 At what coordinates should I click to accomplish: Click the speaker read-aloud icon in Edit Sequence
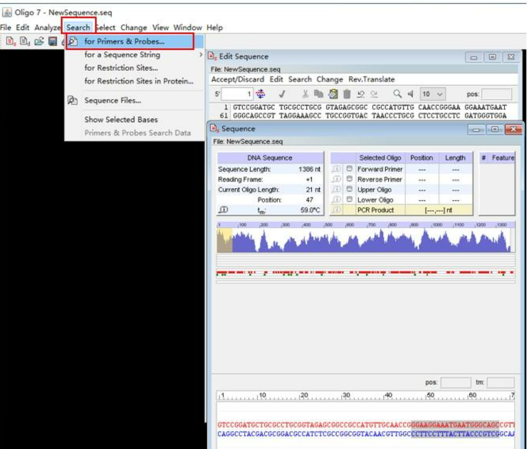pyautogui.click(x=410, y=94)
